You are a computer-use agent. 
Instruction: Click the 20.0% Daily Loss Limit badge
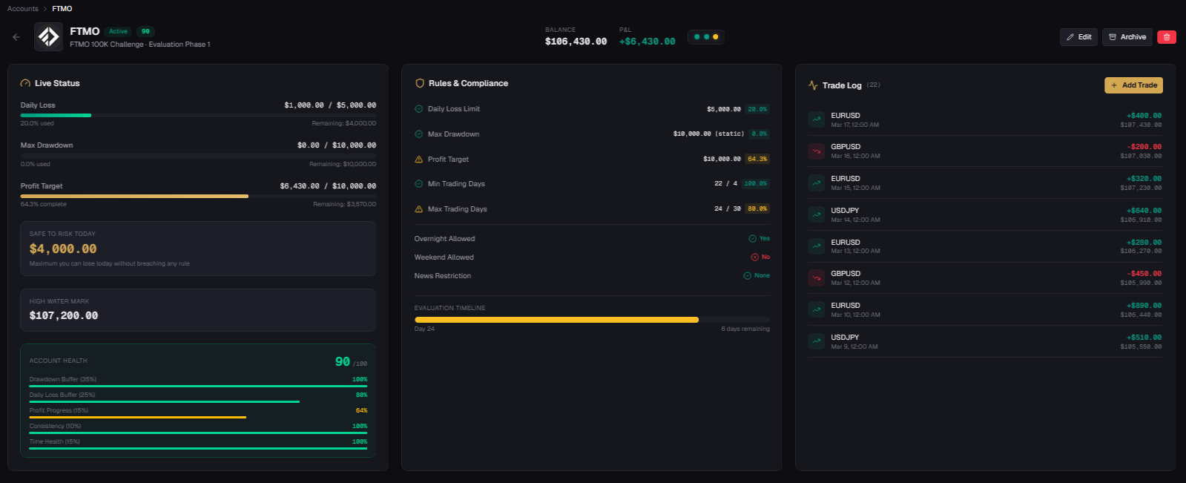[757, 109]
